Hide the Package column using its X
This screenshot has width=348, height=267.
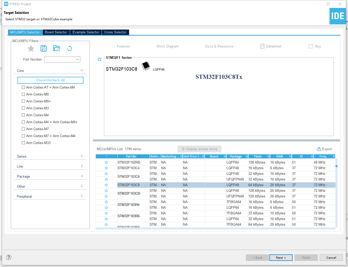pos(246,156)
